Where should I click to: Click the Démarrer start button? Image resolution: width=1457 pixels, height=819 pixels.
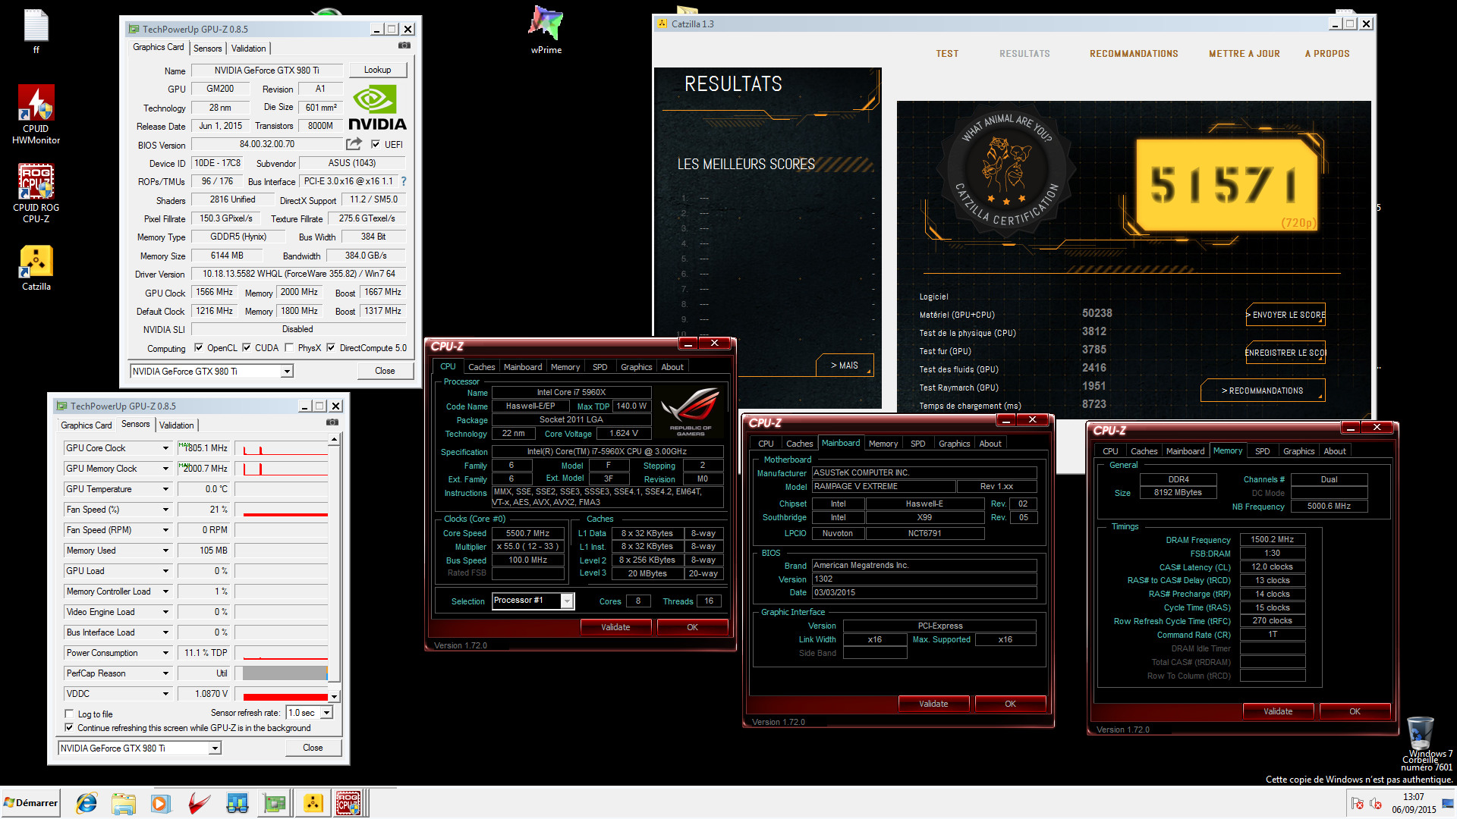click(30, 803)
